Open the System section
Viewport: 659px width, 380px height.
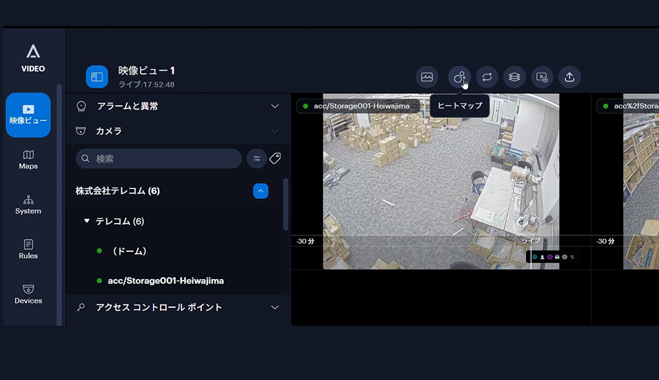pos(28,205)
